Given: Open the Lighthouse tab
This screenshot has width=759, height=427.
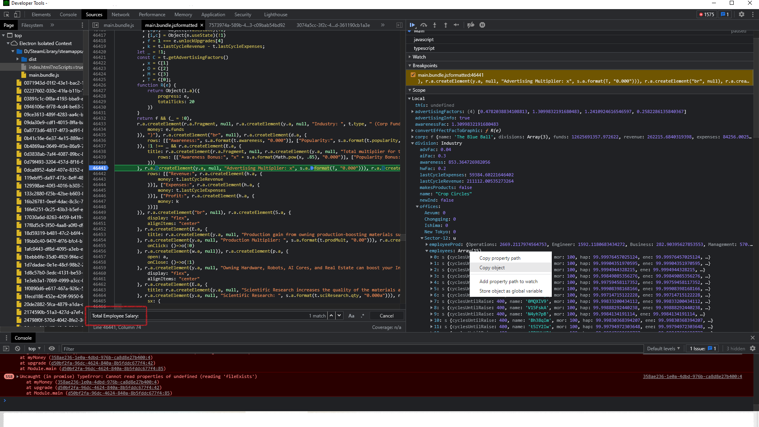Looking at the screenshot, I should [x=276, y=14].
